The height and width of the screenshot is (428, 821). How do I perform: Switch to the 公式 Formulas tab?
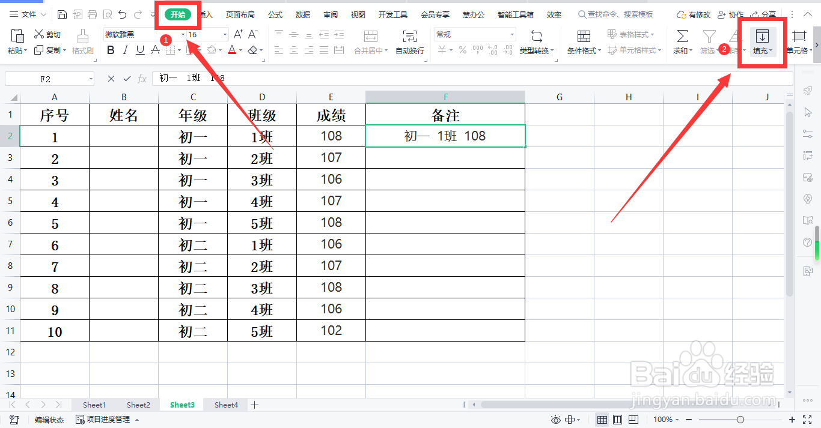pyautogui.click(x=275, y=14)
